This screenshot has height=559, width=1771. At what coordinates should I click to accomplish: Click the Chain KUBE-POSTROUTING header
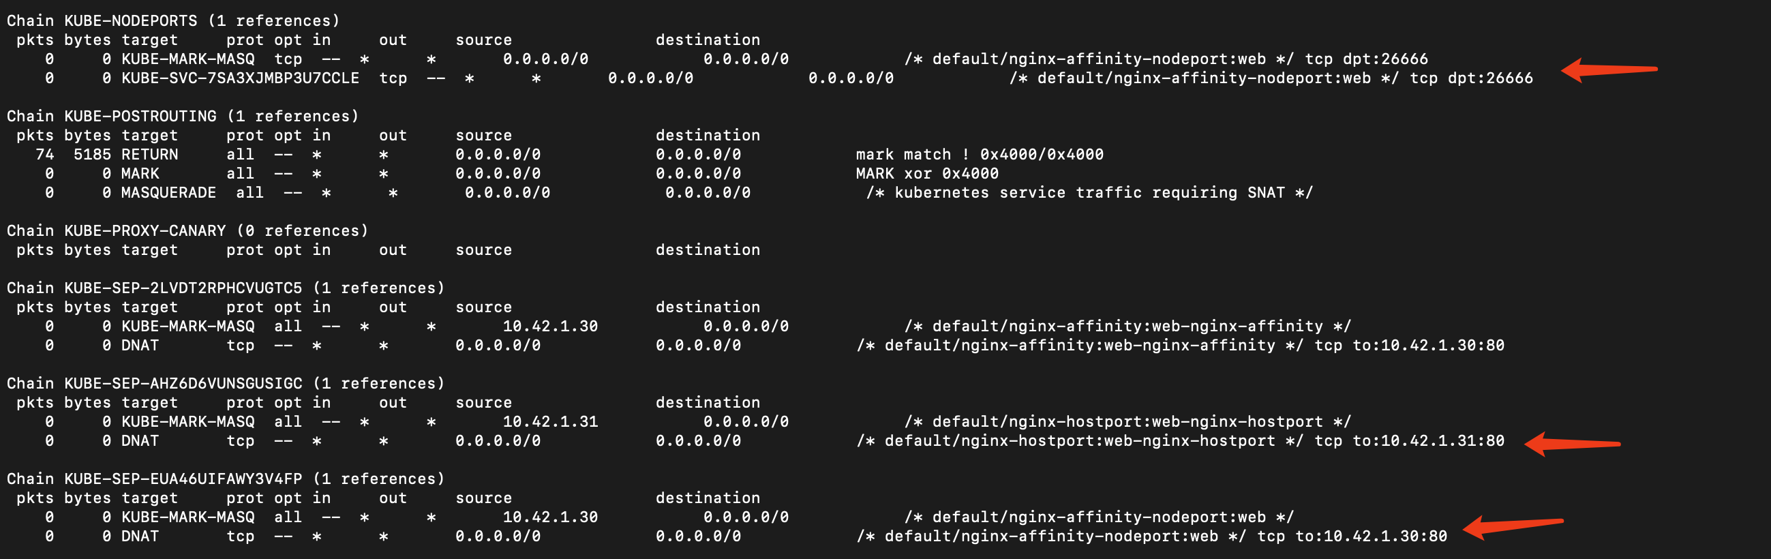pos(182,116)
